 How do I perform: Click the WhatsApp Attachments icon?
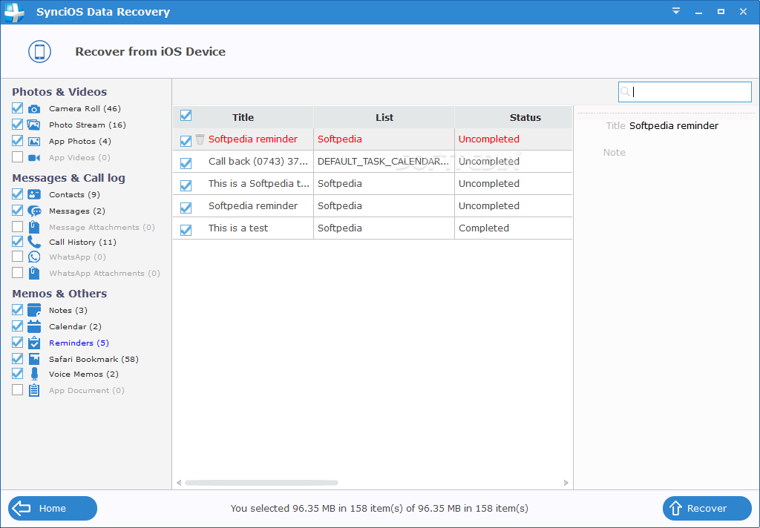tap(34, 273)
